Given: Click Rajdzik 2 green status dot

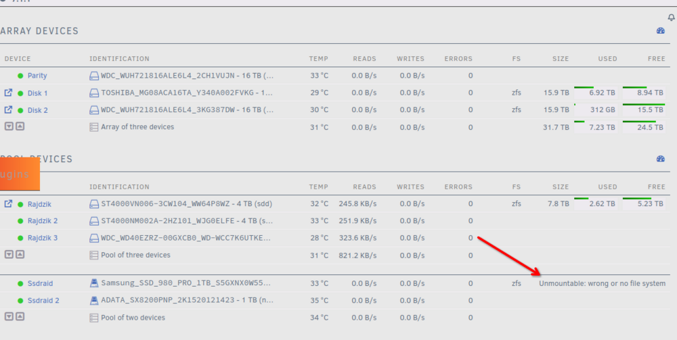Looking at the screenshot, I should (20, 221).
